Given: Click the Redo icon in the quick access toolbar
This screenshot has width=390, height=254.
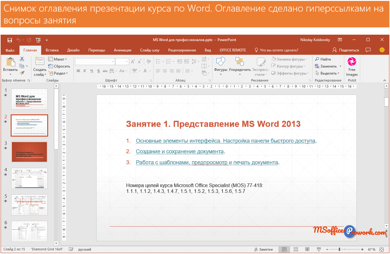Looking at the screenshot, I should [29, 40].
